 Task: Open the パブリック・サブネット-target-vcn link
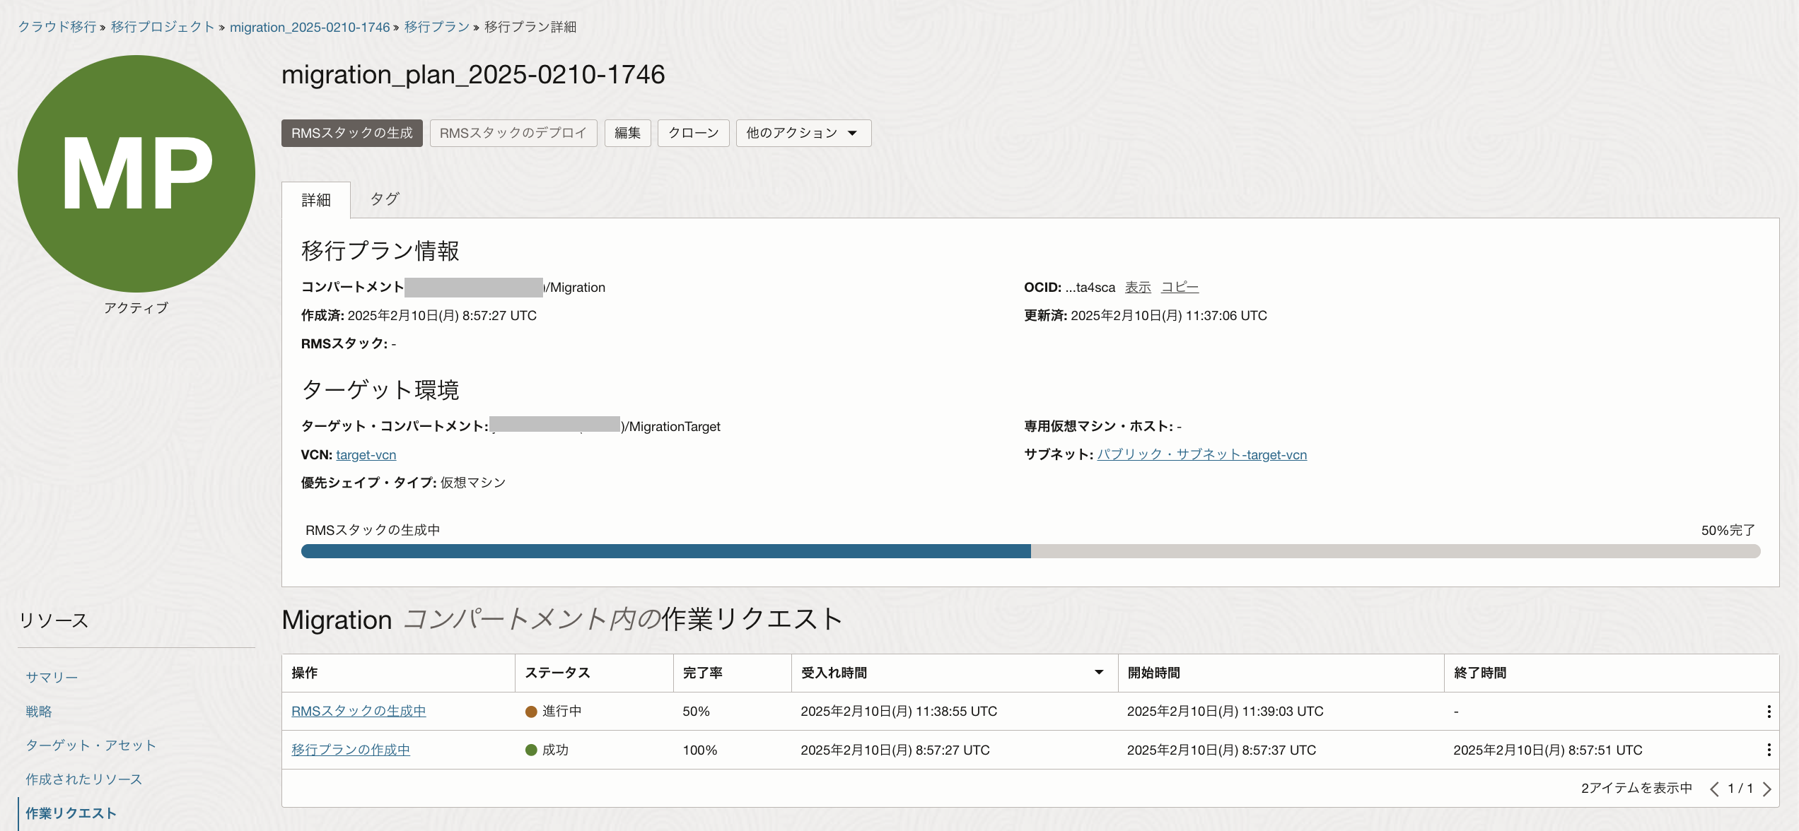click(x=1201, y=454)
